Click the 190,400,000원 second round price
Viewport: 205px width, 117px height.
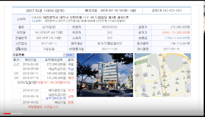(x=56, y=73)
